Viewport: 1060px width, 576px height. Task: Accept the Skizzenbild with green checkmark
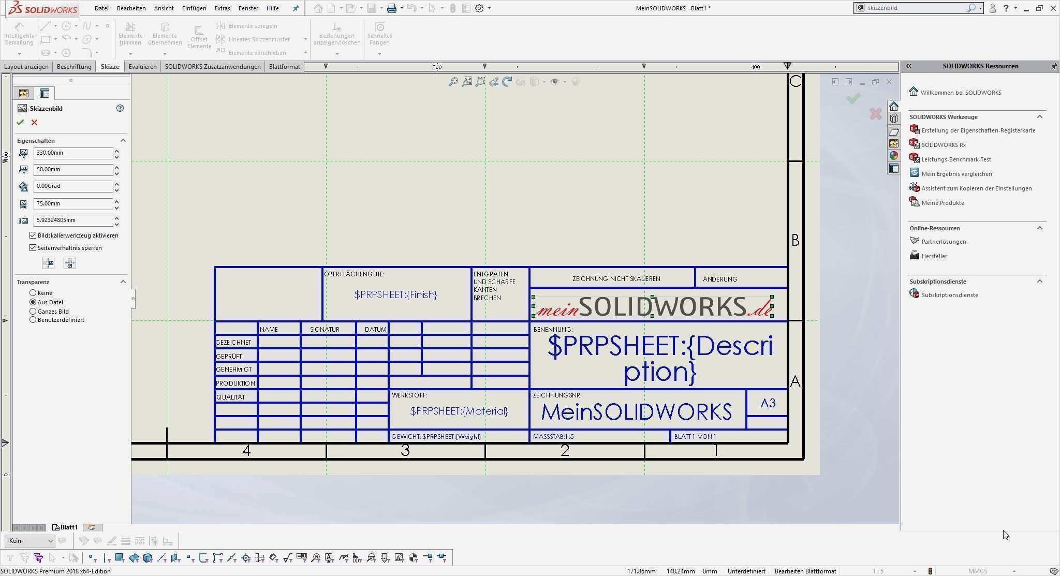(x=20, y=123)
